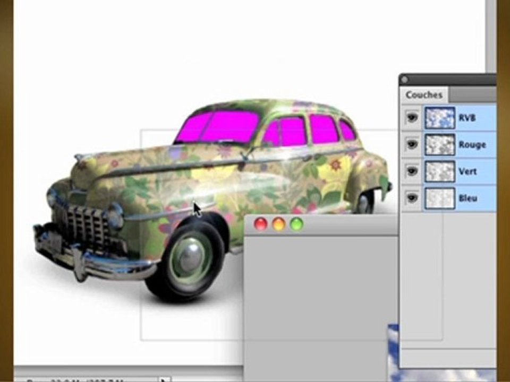
Task: Minimize the gray window with yellow button
Action: [x=279, y=224]
